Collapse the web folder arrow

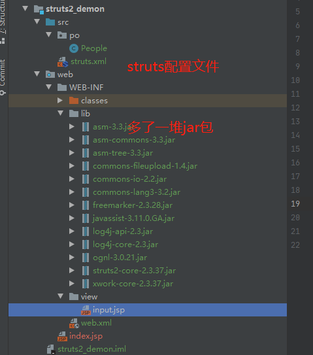(x=37, y=74)
